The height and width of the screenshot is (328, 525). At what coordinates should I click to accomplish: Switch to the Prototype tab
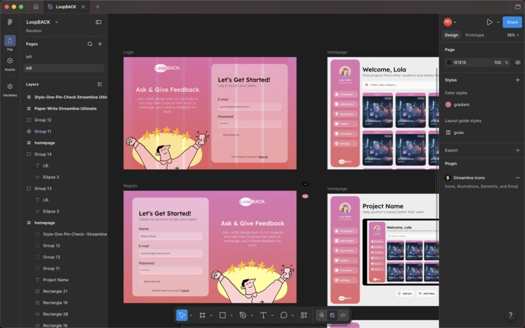pyautogui.click(x=474, y=34)
